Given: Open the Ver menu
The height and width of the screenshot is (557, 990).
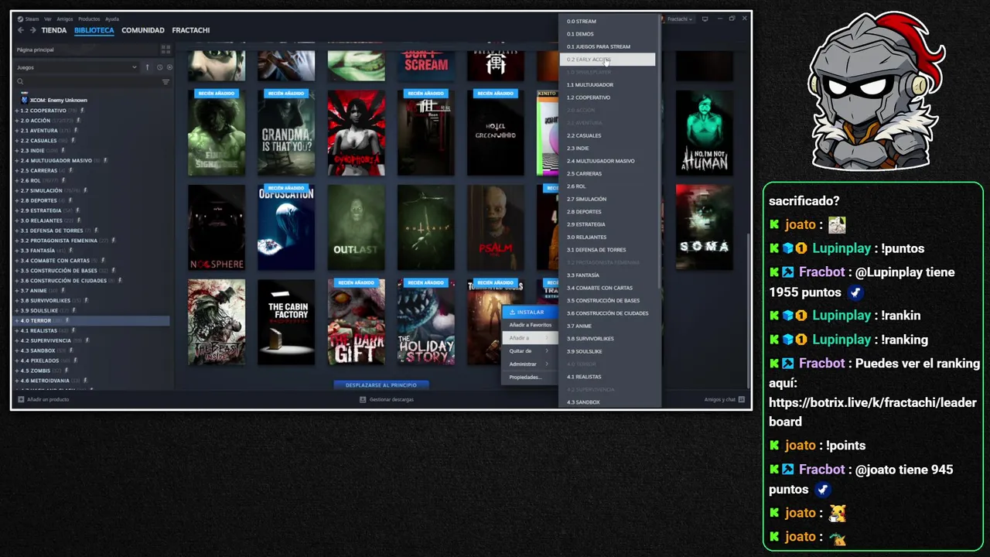Looking at the screenshot, I should coord(48,19).
